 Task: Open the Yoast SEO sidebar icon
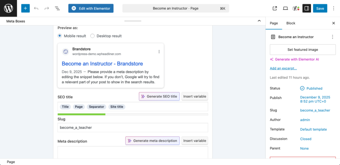[x=296, y=9]
